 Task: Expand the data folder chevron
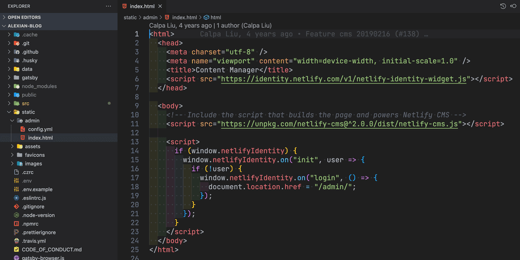tap(9, 69)
